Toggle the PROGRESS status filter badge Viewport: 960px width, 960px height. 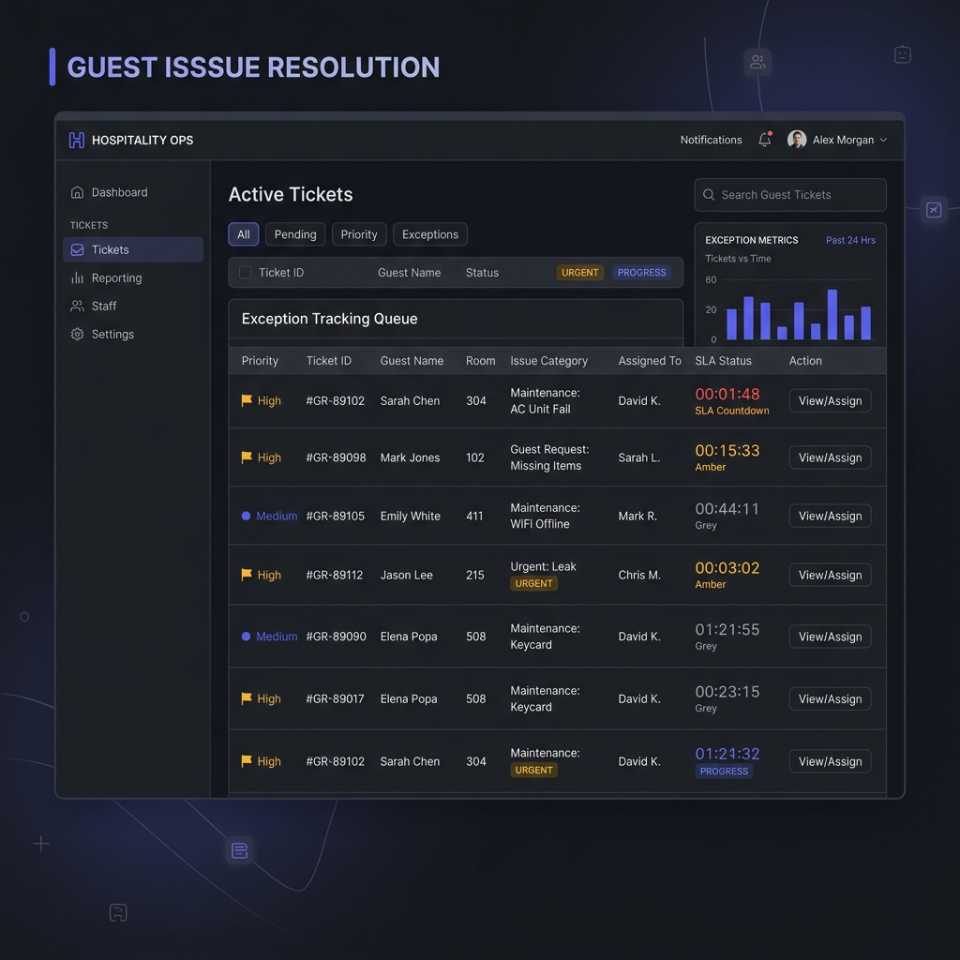[x=641, y=273]
